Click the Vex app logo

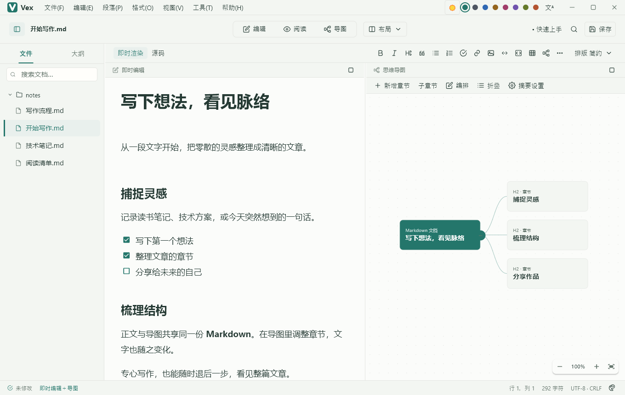tap(12, 7)
